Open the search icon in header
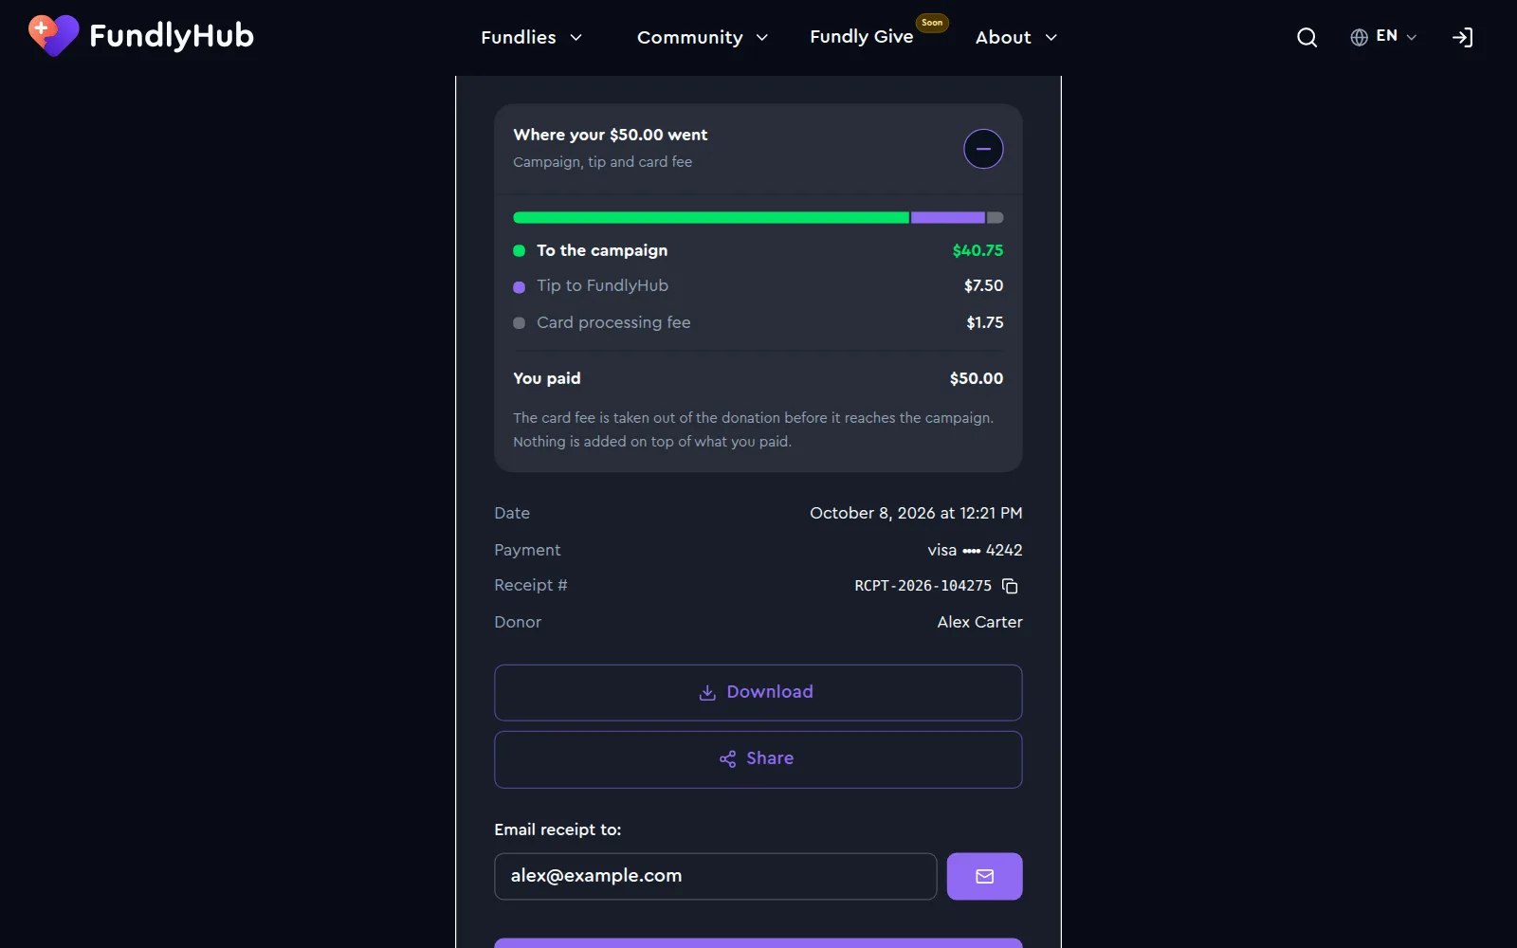This screenshot has width=1517, height=948. click(1307, 37)
